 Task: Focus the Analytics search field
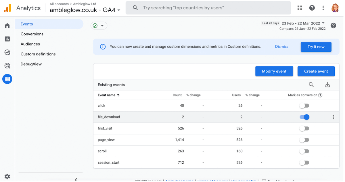click(x=208, y=8)
